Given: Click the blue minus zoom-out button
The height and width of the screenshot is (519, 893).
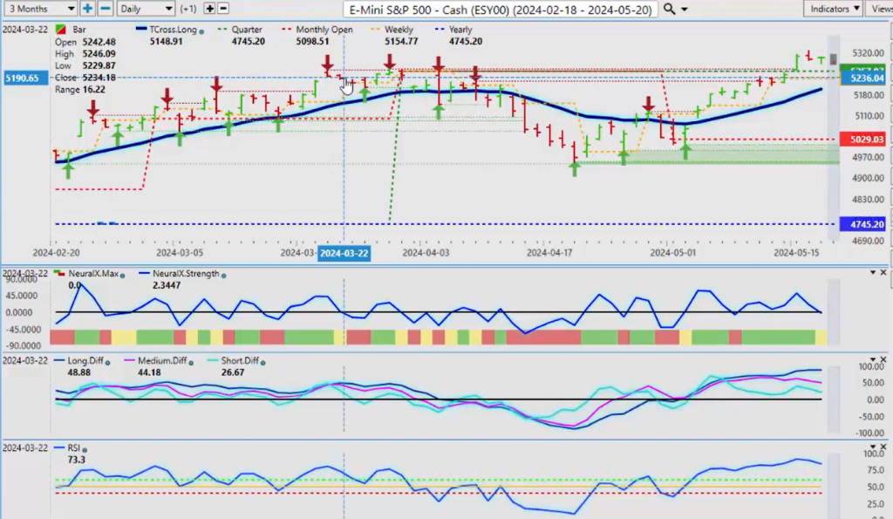Looking at the screenshot, I should click(x=105, y=9).
